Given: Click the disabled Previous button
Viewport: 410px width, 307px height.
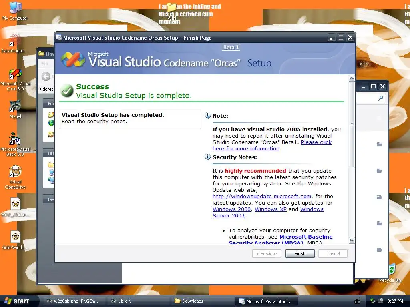Looking at the screenshot, I should point(267,254).
